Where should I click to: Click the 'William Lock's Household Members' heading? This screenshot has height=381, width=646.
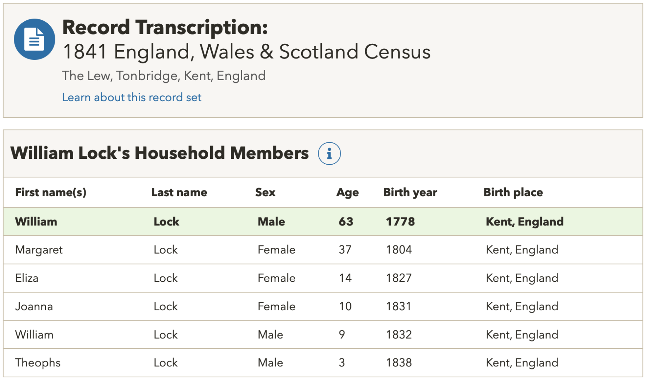point(159,153)
